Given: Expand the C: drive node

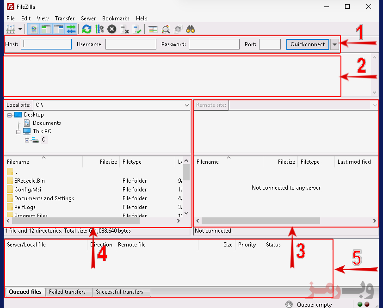Looking at the screenshot, I should coord(27,140).
